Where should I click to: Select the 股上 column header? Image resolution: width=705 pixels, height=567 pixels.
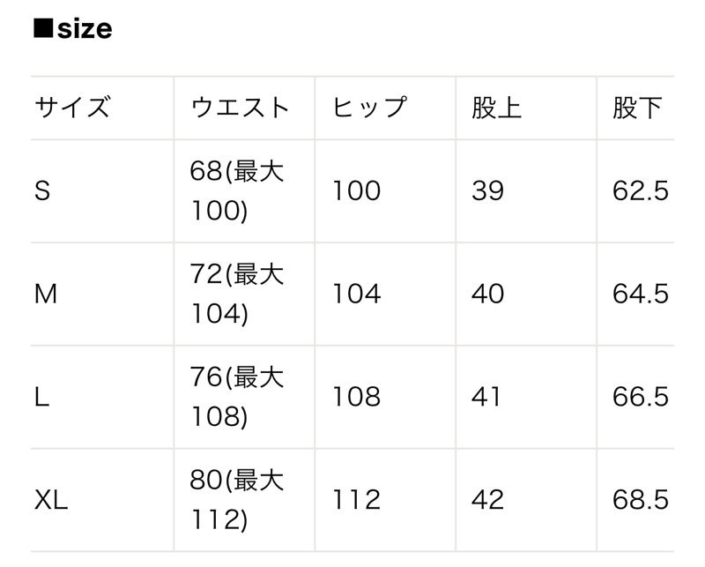(x=497, y=108)
